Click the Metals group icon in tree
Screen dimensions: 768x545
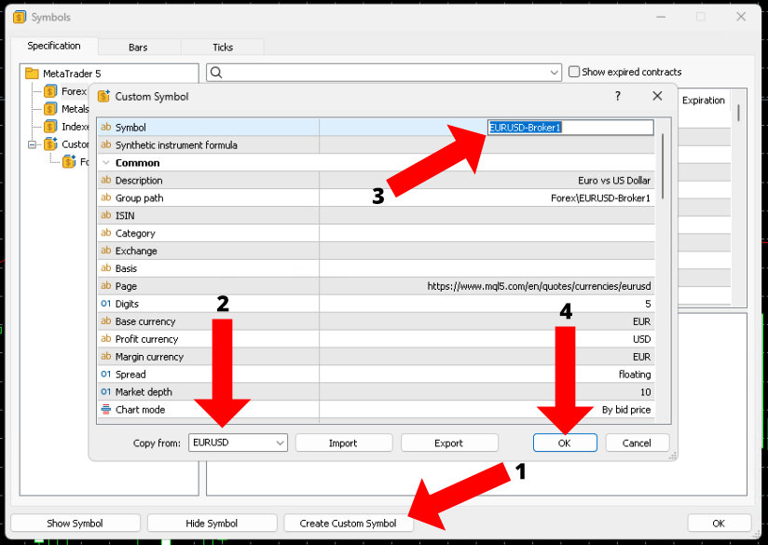[50, 109]
